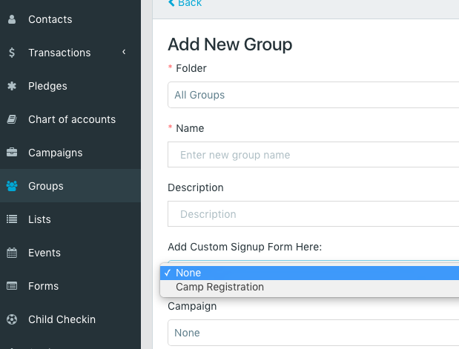
Task: Click the Campaigns briefcase icon
Action: click(x=12, y=153)
